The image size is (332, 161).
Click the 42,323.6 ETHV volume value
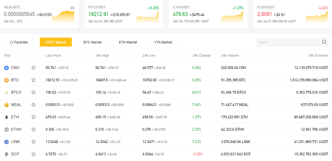233,129
